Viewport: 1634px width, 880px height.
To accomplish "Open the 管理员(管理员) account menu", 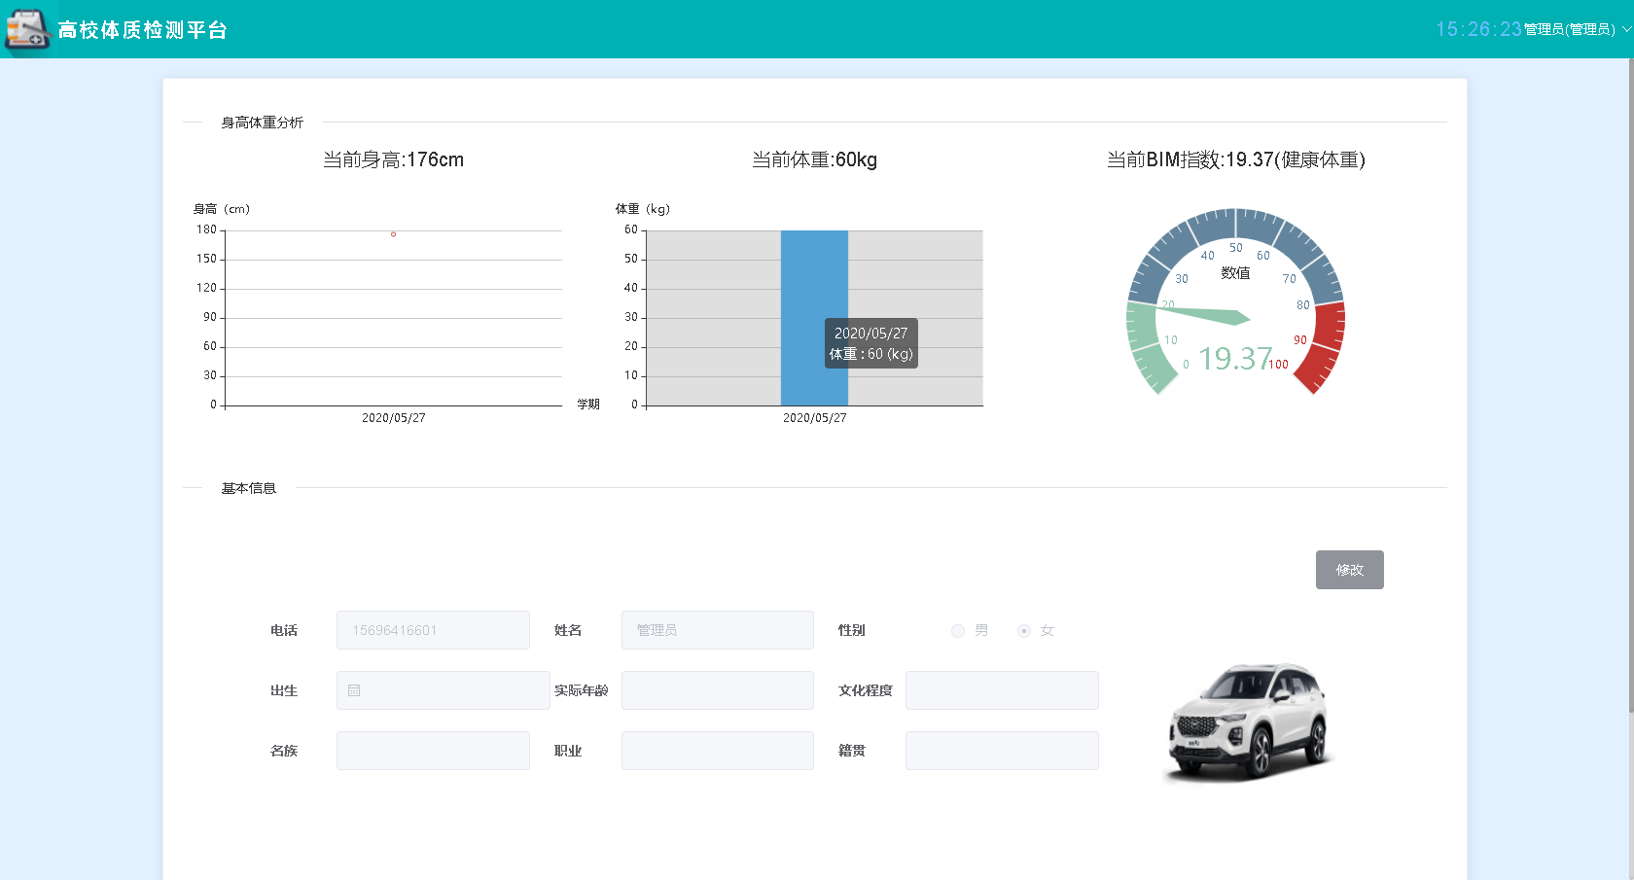I will click(x=1569, y=29).
